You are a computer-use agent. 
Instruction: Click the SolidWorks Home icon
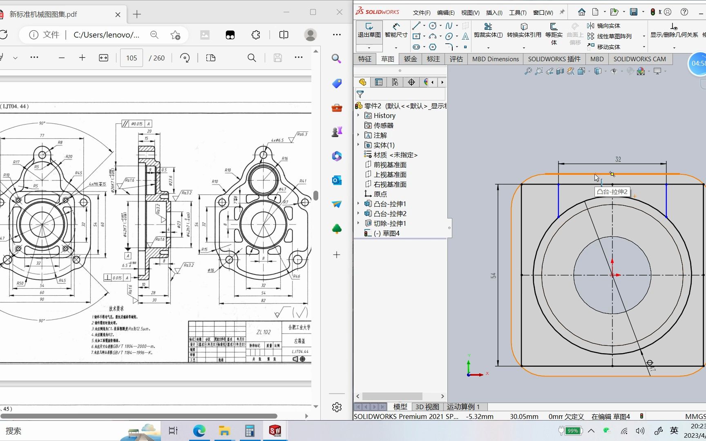tap(582, 12)
